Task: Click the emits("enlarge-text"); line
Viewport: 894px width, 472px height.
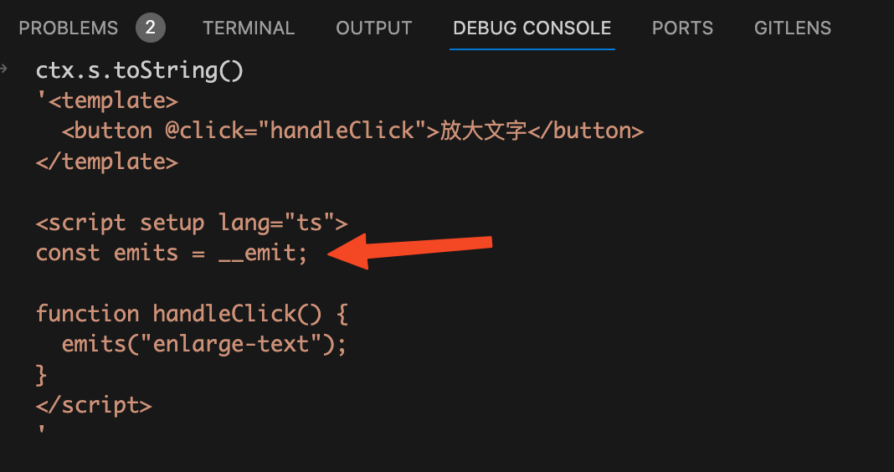Action: [x=203, y=344]
